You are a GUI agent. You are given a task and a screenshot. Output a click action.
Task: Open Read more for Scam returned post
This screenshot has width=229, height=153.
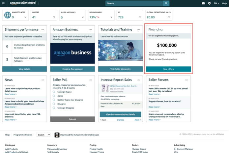(155, 120)
